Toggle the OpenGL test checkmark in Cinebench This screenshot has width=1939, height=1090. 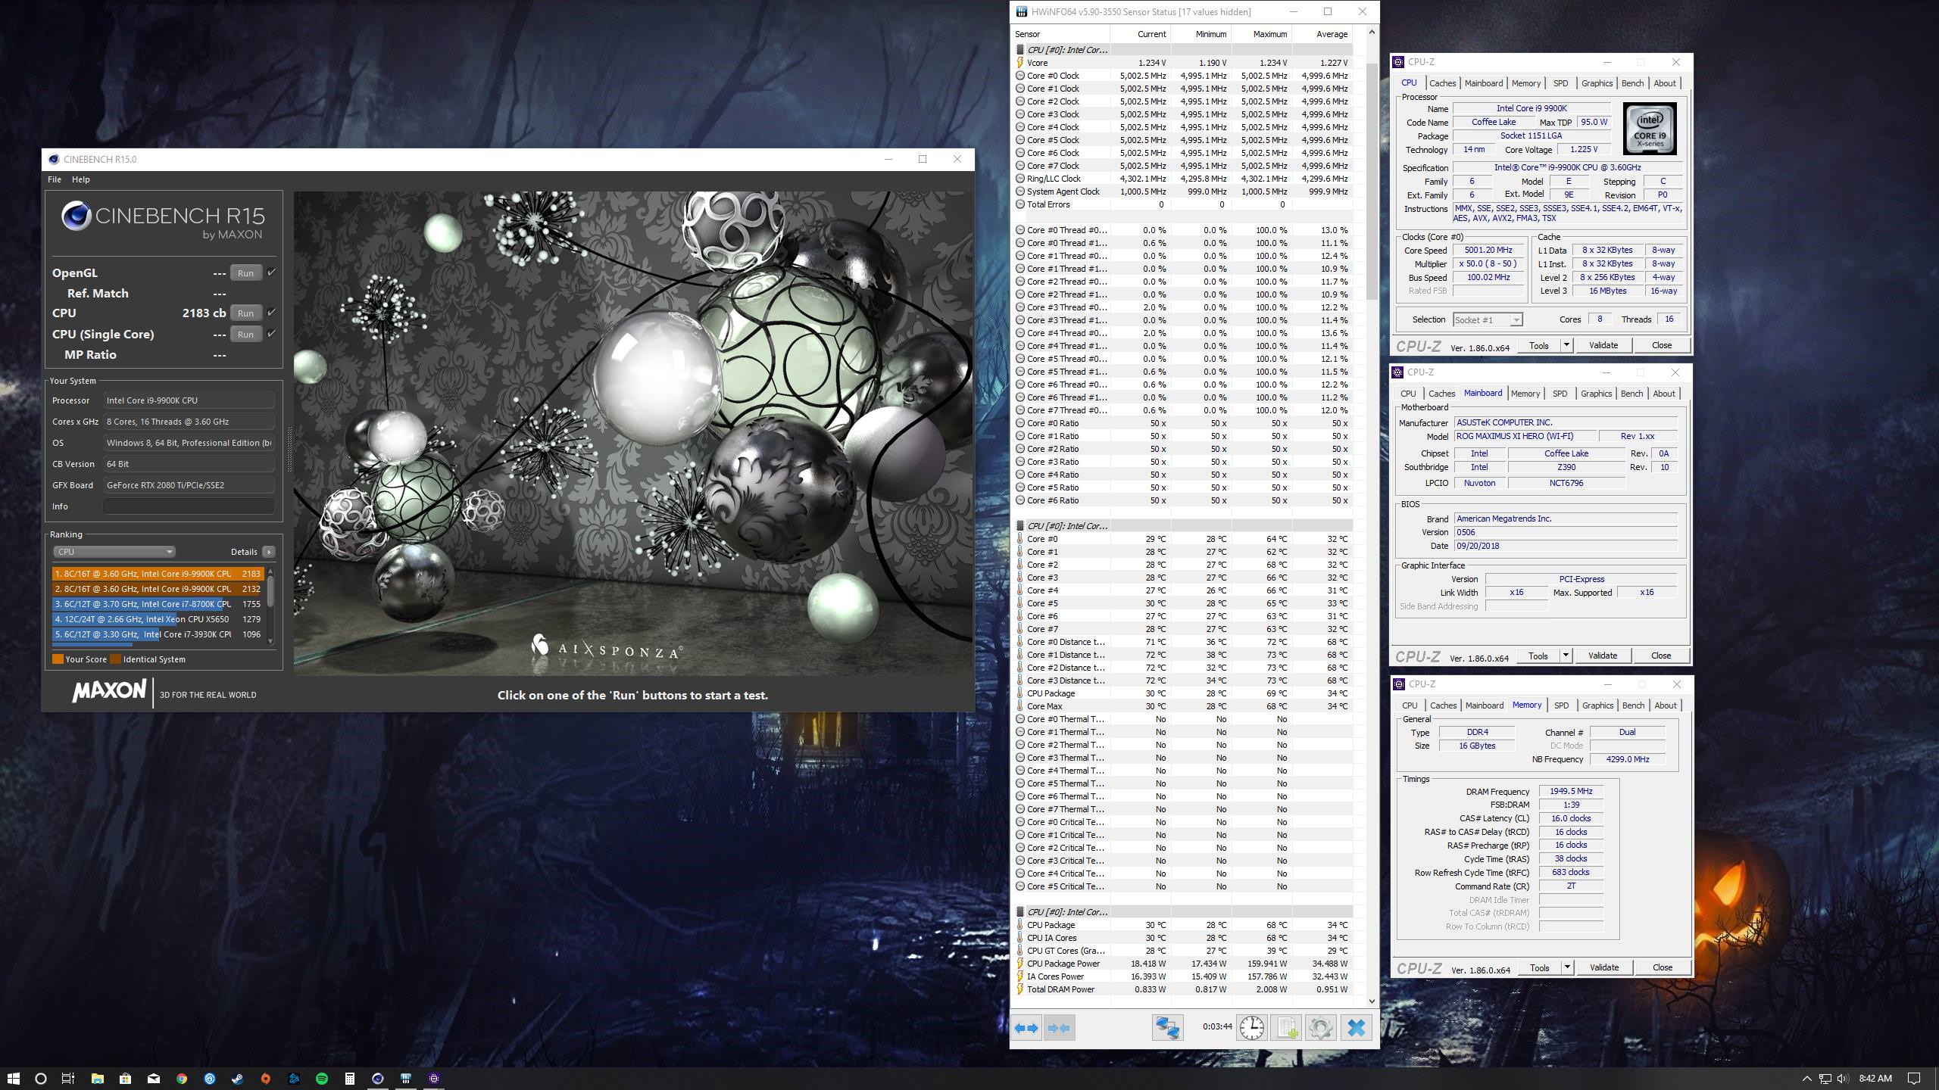(x=272, y=272)
